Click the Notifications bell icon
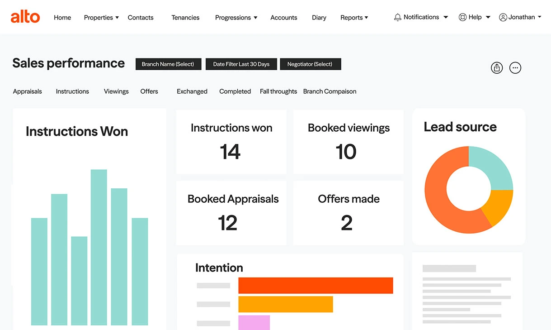Viewport: 551px width, 330px height. coord(398,17)
